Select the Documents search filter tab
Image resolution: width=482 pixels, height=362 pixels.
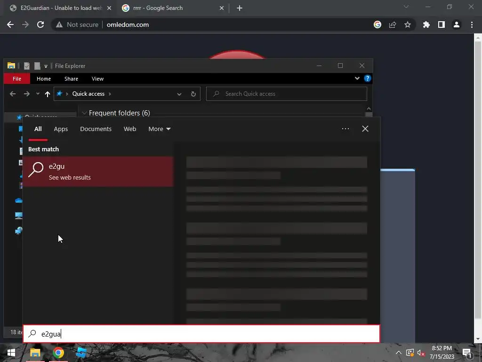click(96, 129)
